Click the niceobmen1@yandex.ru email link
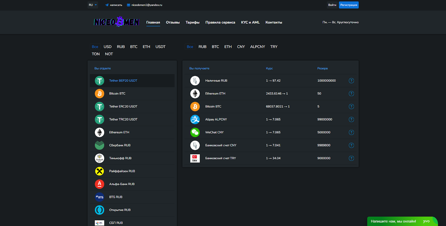 pyautogui.click(x=147, y=5)
